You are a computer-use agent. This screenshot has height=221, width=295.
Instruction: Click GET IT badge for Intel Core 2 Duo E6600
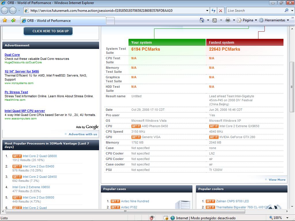17,197
